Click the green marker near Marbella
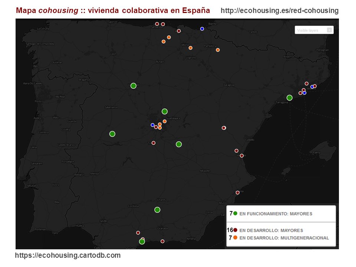This screenshot has height=267, width=356. [142, 241]
